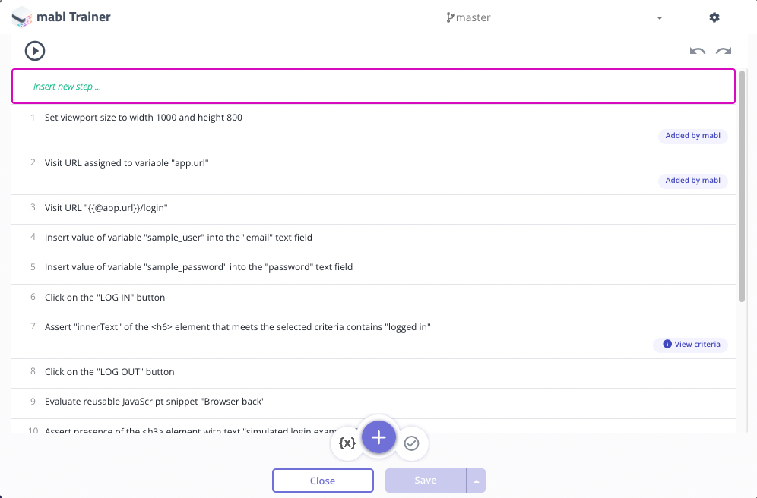
Task: Click the Save button
Action: point(426,481)
